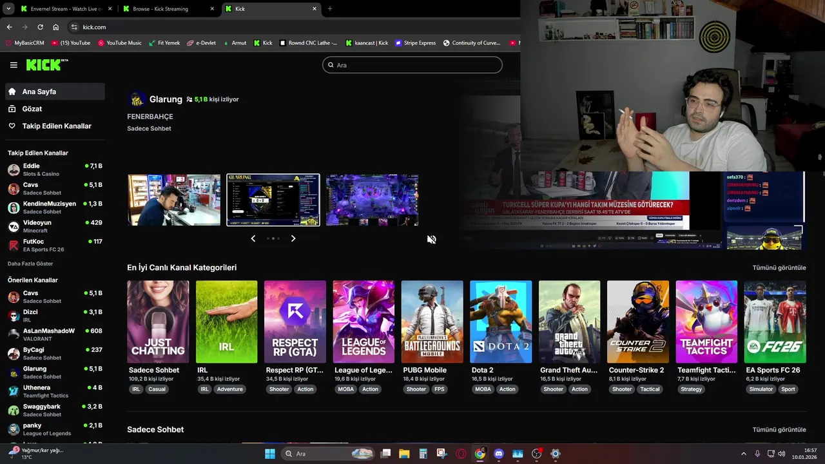This screenshot has height=464, width=825.
Task: Click the Strategy tag under Teamfight Tactics
Action: pyautogui.click(x=691, y=389)
